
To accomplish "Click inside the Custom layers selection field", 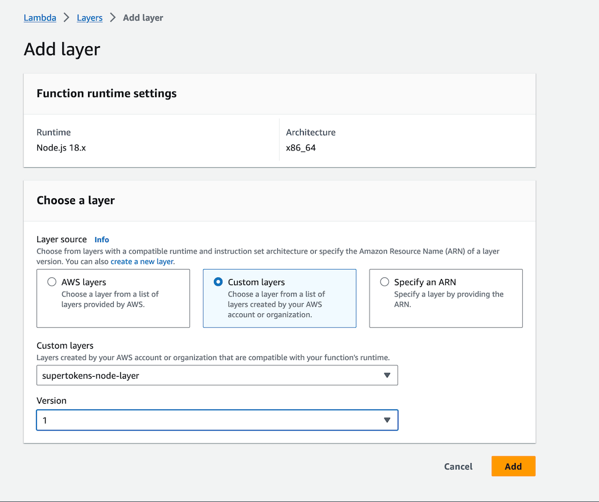I will (x=180, y=375).
